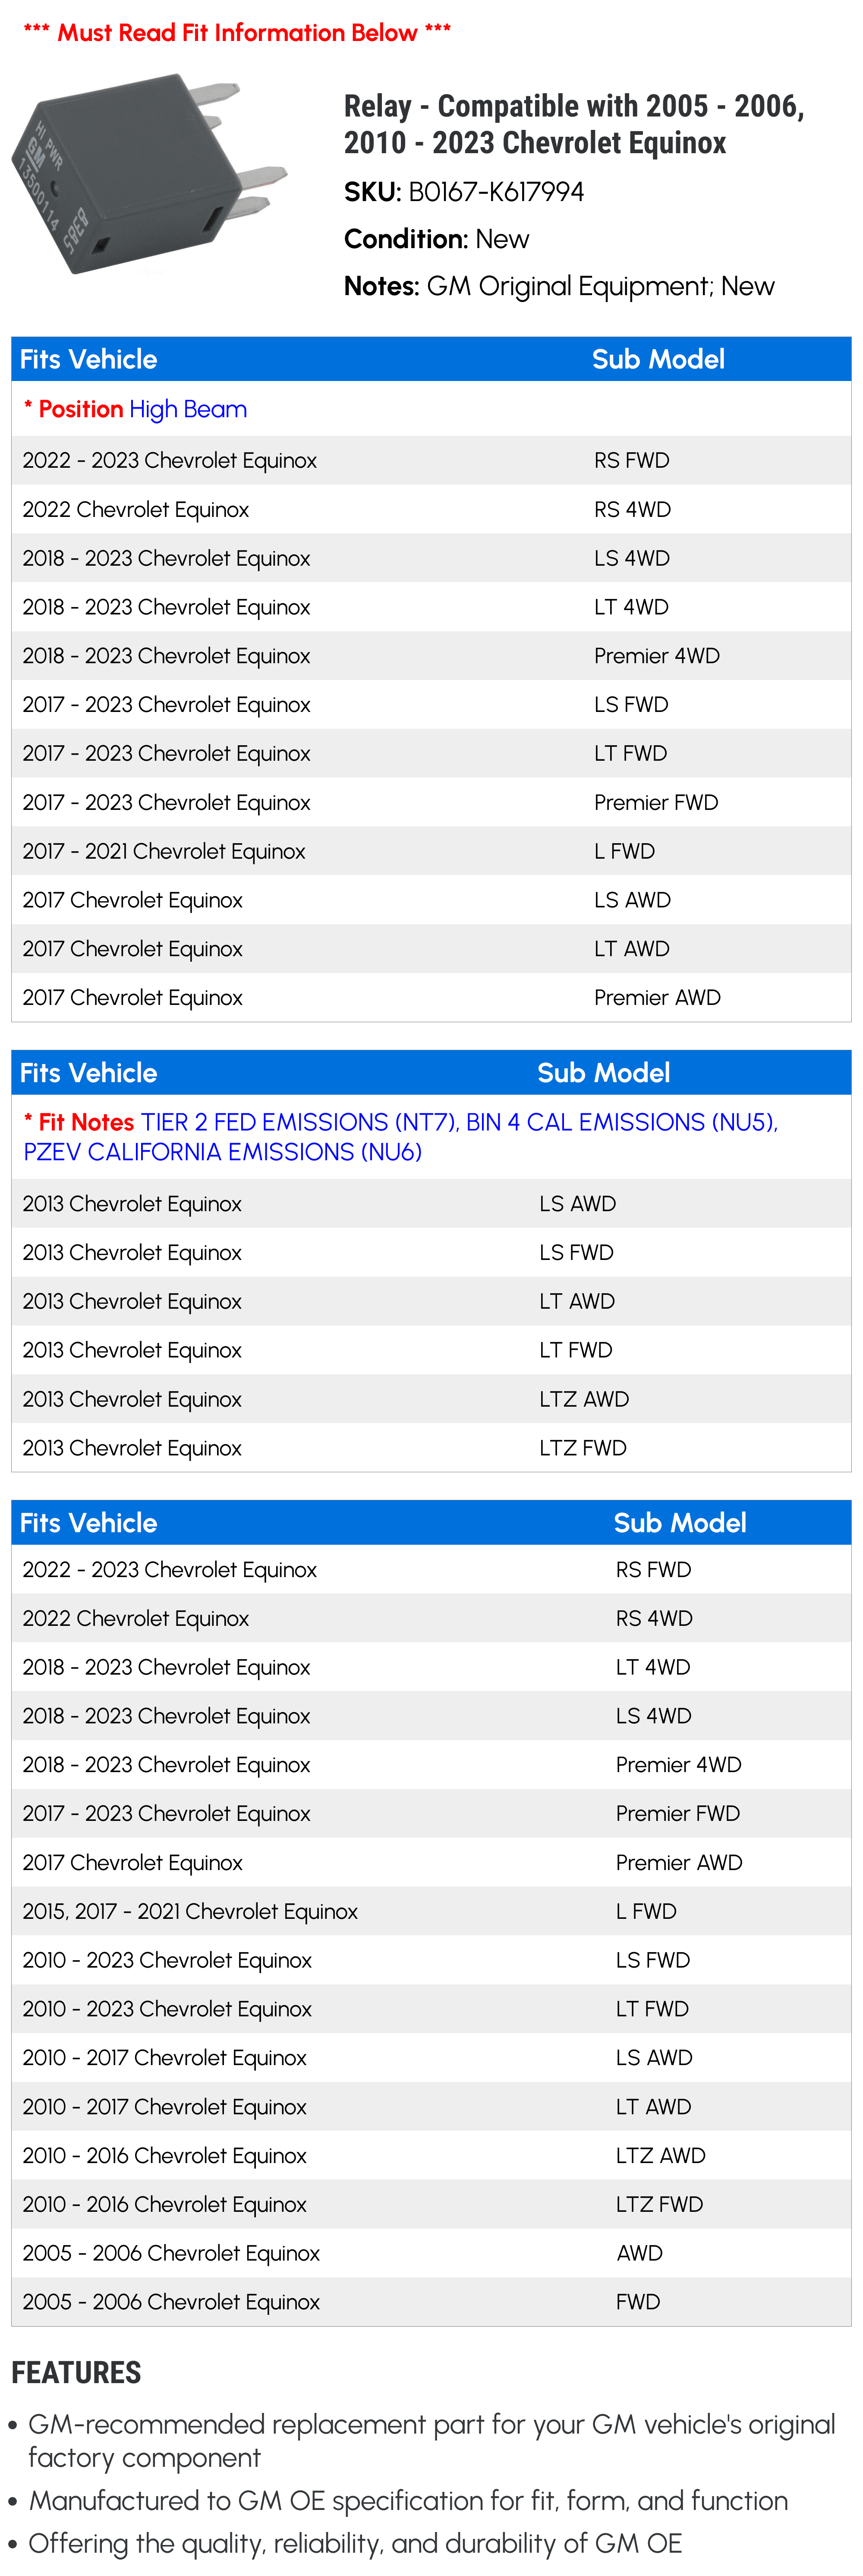863x2576 pixels.
Task: Click the GM OE specification feature bullet
Action: pos(408,2501)
